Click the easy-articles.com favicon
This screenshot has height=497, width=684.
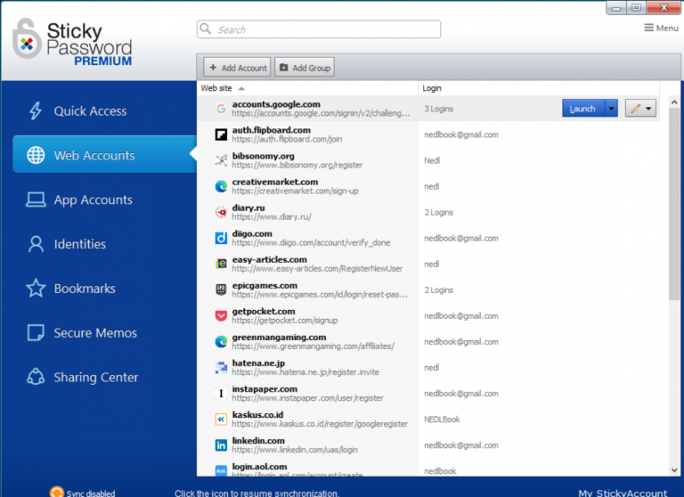pyautogui.click(x=221, y=264)
